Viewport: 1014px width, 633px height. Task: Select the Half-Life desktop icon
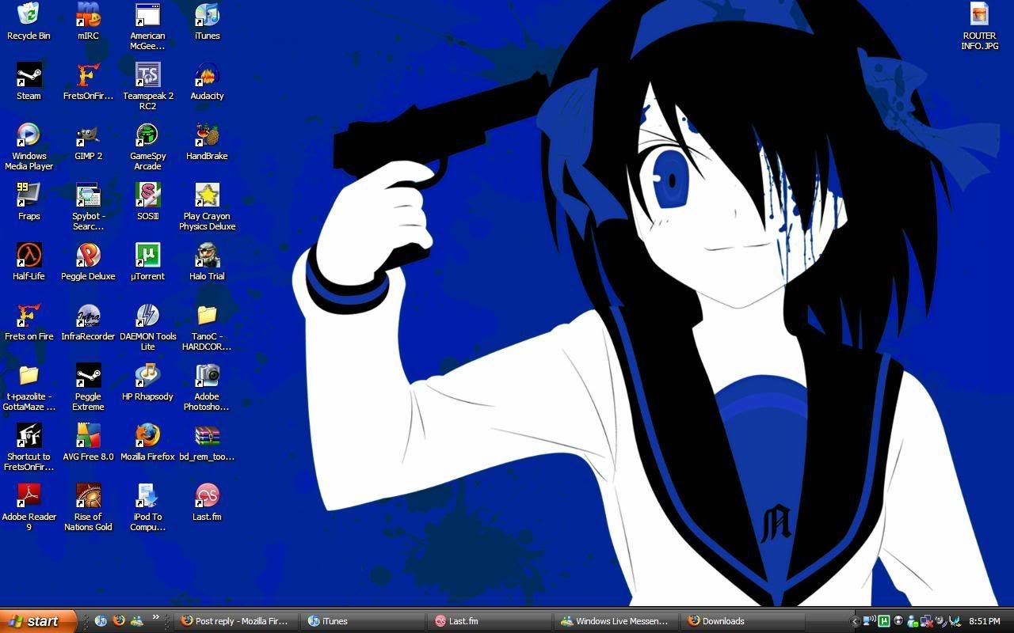pos(29,262)
